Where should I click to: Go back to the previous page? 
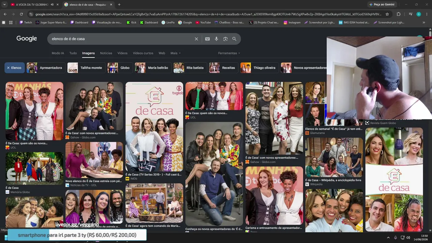coord(5,14)
